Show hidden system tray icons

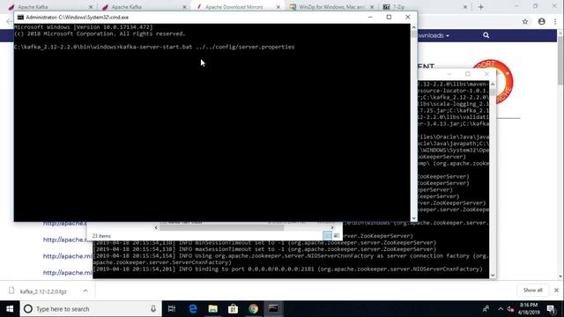[x=501, y=309]
